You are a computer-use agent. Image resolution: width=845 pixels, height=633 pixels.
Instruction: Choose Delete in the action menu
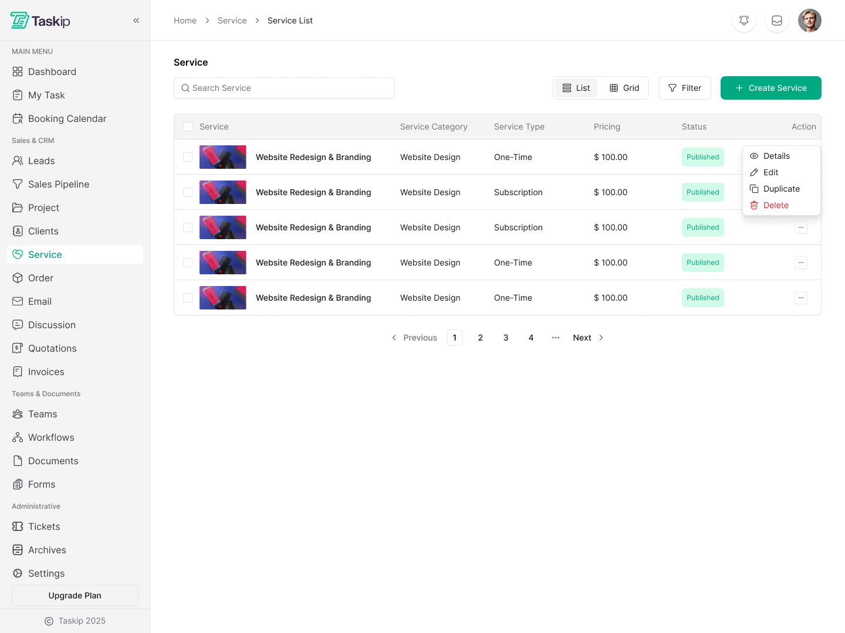[775, 205]
